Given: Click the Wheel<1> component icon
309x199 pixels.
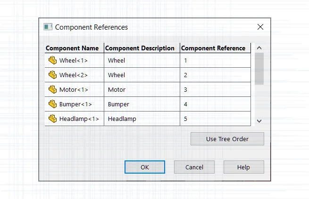Looking at the screenshot, I should (x=53, y=60).
